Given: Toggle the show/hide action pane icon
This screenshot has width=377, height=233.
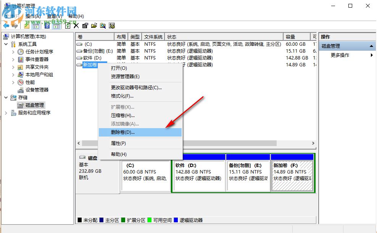Looking at the screenshot, I should pyautogui.click(x=56, y=26).
